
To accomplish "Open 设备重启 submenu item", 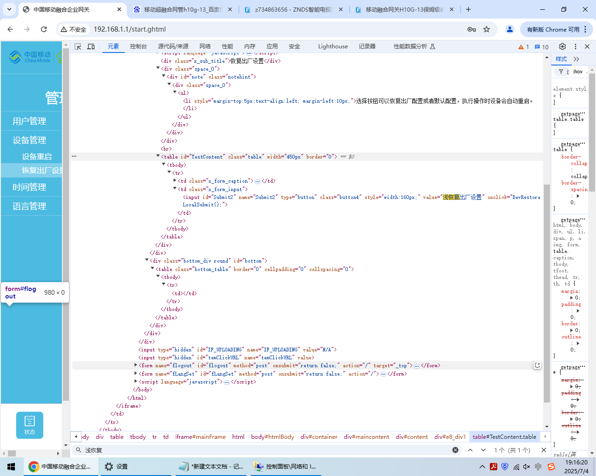I will click(x=36, y=157).
